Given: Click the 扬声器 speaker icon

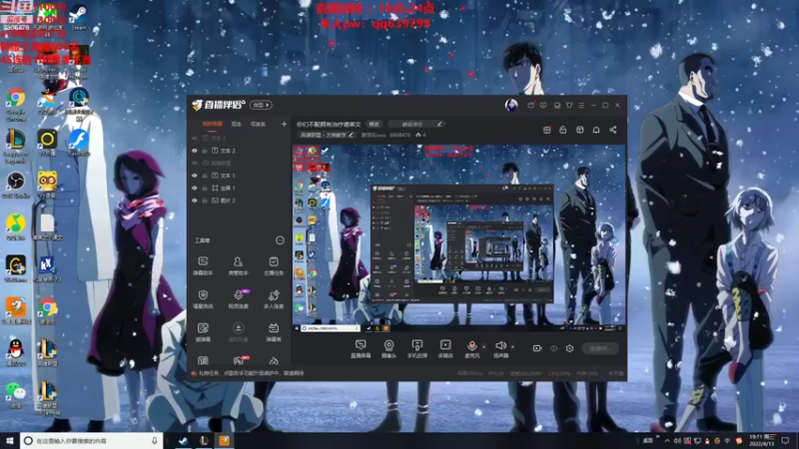Looking at the screenshot, I should click(500, 346).
